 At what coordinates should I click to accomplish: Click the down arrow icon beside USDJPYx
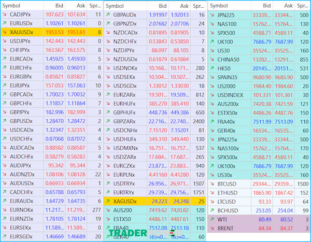click(x=5, y=41)
